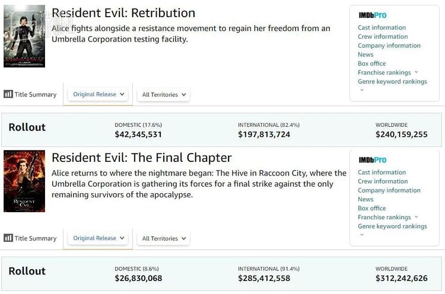Open Cast information link for Retribution
Viewport: 445px width, 294px height.
coord(382,27)
